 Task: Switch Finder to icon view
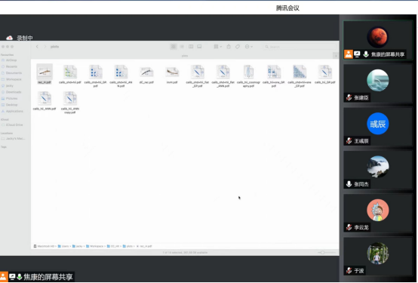coord(174,47)
